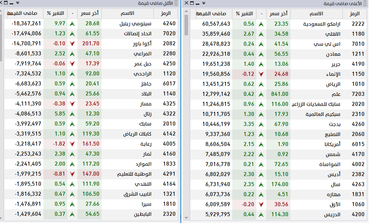Click the scroll up arrow in right panel
The width and height of the screenshot is (369, 223).
[x=187, y=11]
